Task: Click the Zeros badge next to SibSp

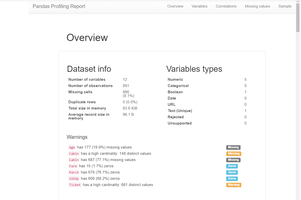Action: [x=232, y=178]
